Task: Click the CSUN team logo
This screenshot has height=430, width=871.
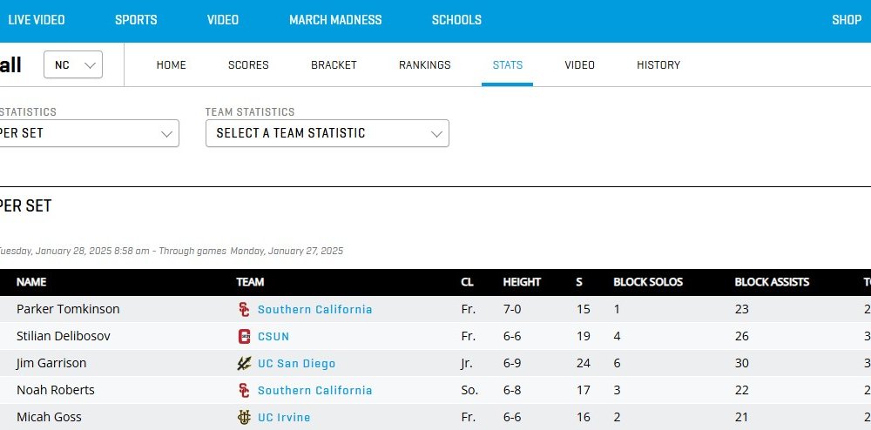Action: coord(244,336)
